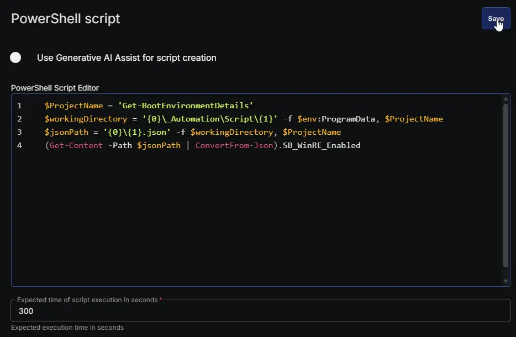The width and height of the screenshot is (516, 337).
Task: Click $workingDirectory variable on line 2
Action: tap(86, 119)
